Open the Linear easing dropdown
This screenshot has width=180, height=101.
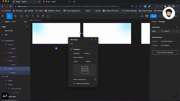pyautogui.click(x=76, y=61)
